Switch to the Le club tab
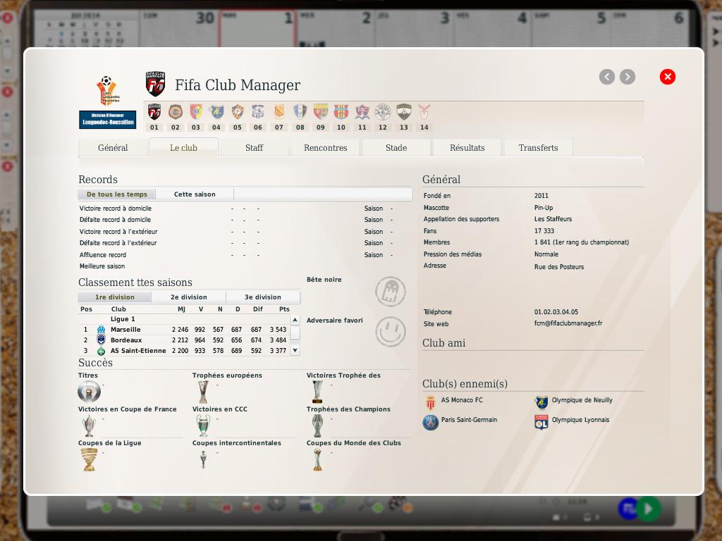This screenshot has height=541, width=722. 184,148
